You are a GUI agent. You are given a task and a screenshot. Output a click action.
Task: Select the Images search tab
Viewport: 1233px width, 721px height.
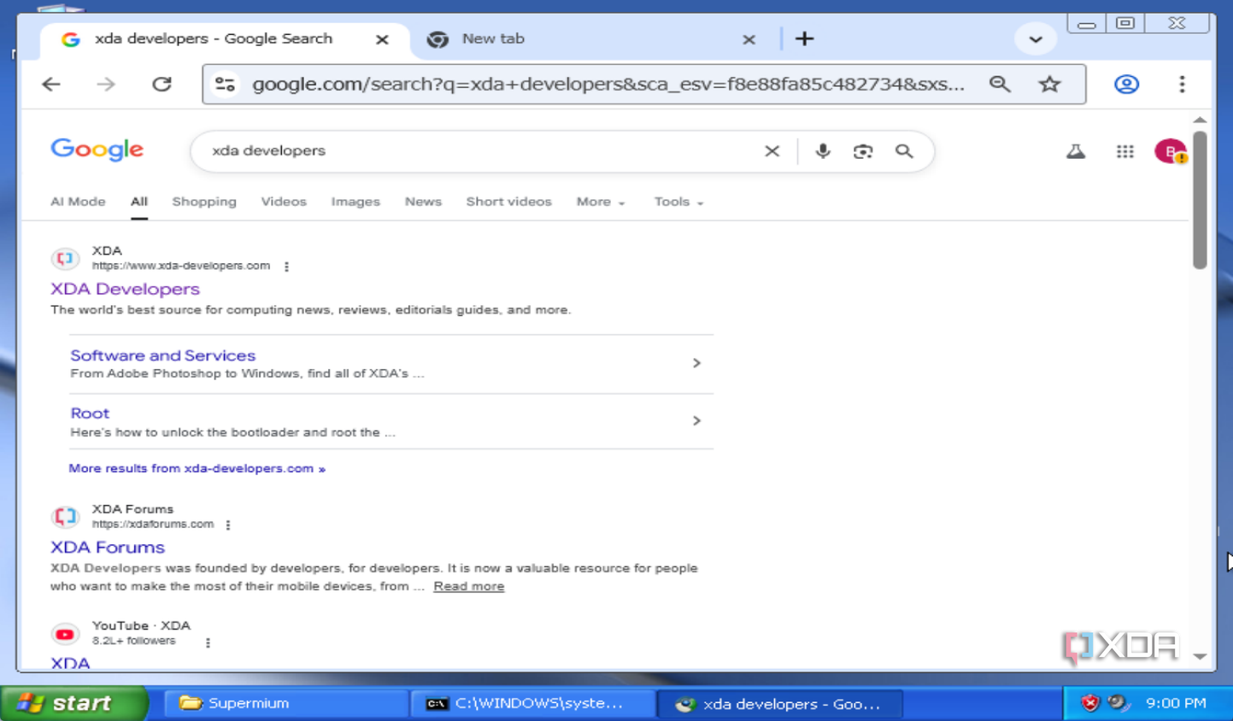click(355, 202)
